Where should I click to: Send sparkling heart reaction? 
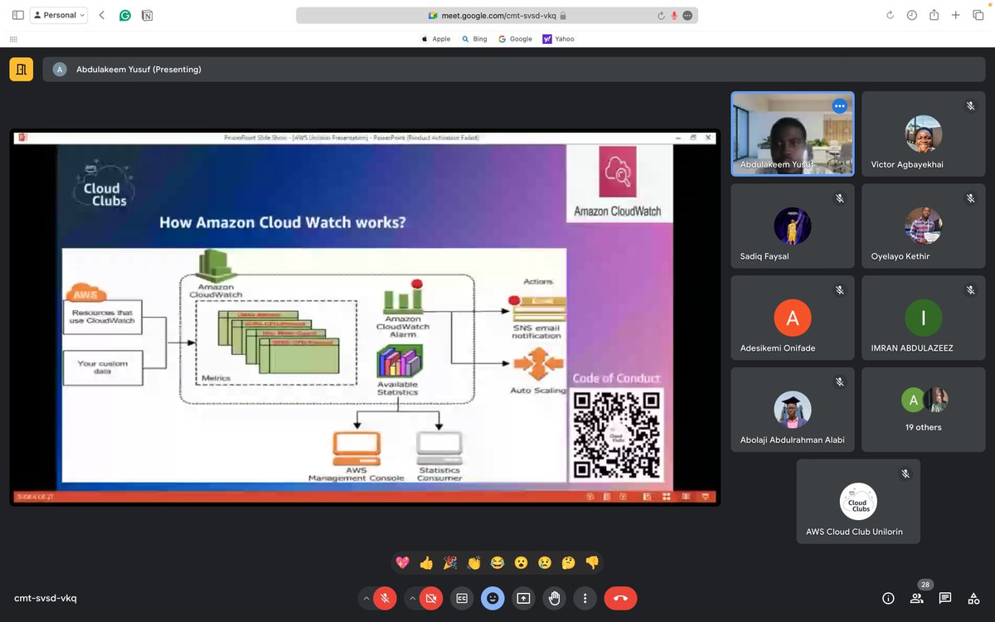(402, 562)
